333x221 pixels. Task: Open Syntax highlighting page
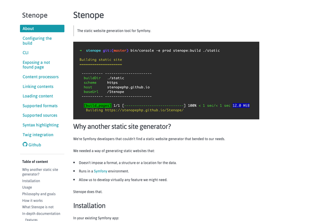pos(40,125)
